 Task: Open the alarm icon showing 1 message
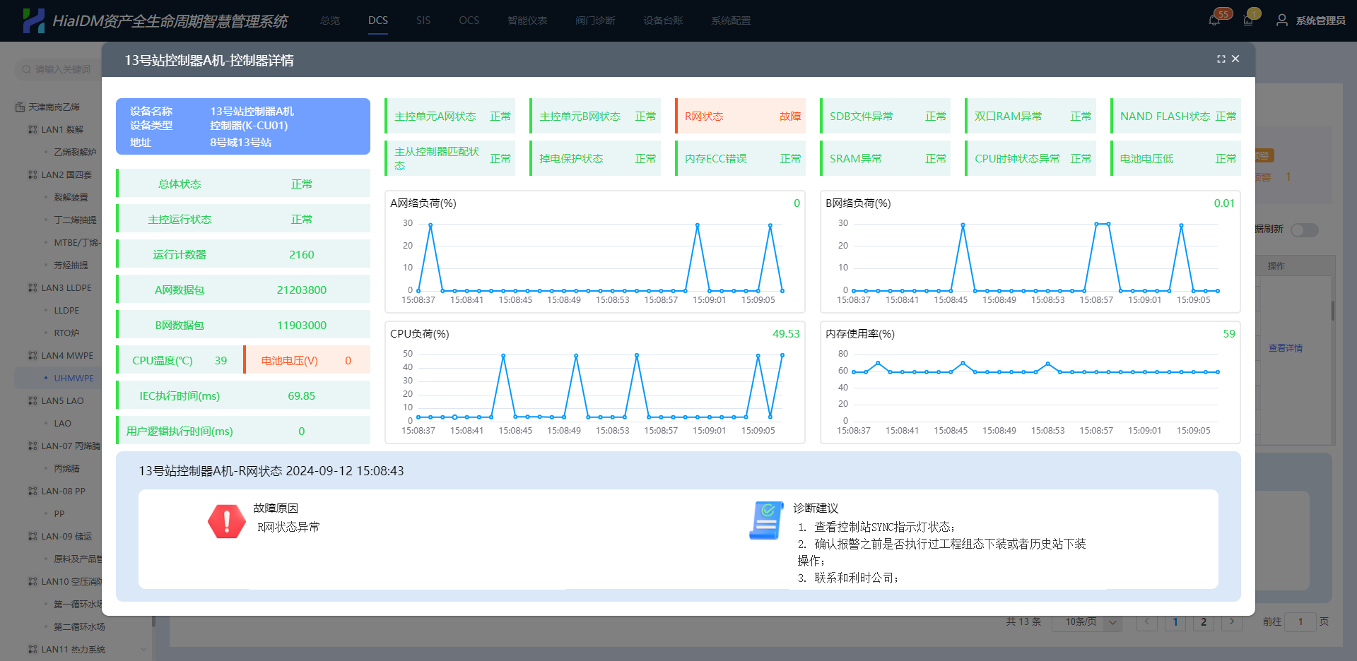pyautogui.click(x=1250, y=19)
